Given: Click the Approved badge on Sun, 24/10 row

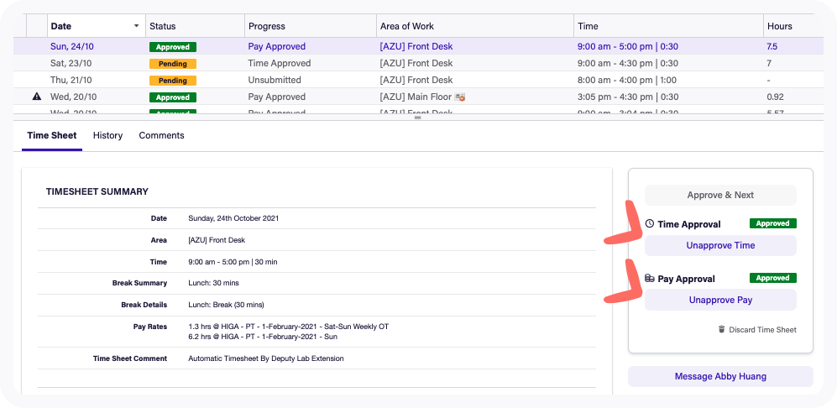Looking at the screenshot, I should (173, 47).
